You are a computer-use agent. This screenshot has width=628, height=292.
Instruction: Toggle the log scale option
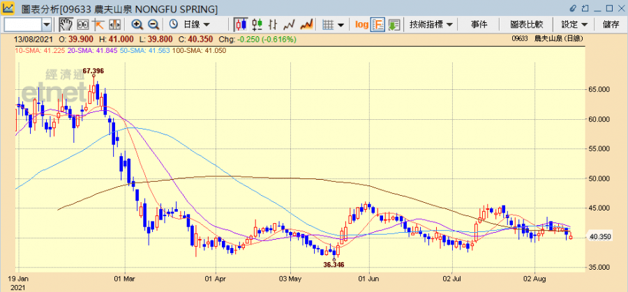pos(361,24)
